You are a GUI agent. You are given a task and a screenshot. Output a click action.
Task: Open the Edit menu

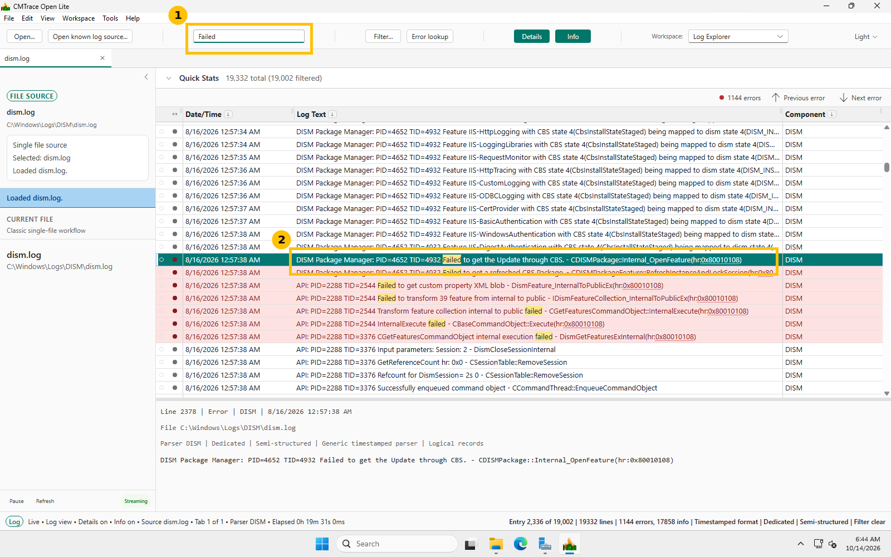point(27,18)
